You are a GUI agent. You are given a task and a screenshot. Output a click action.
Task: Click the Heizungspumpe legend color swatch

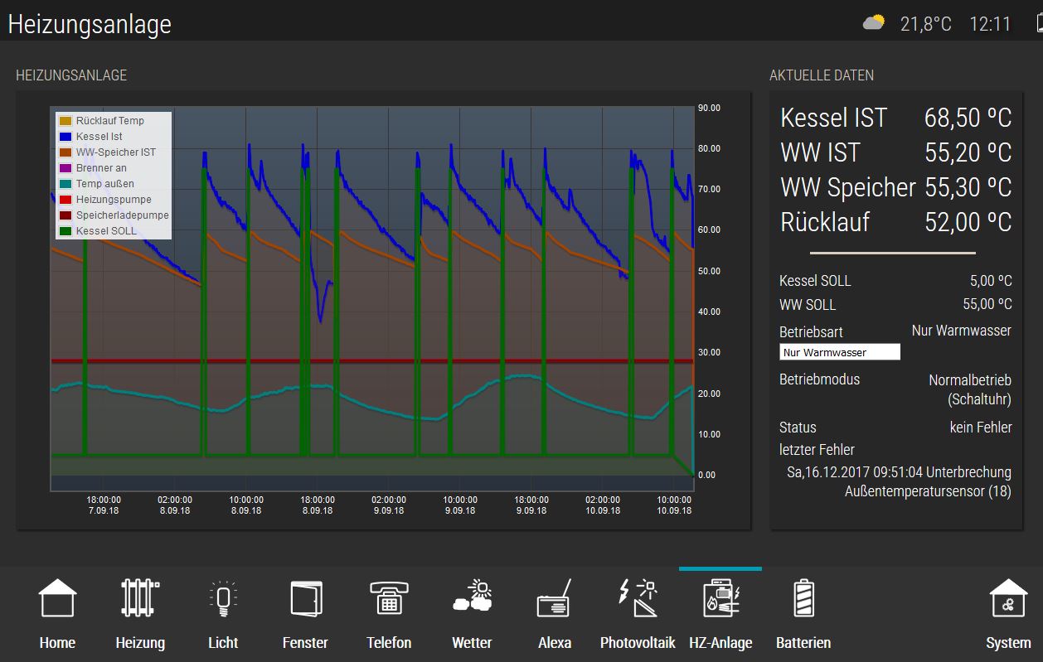[x=65, y=200]
